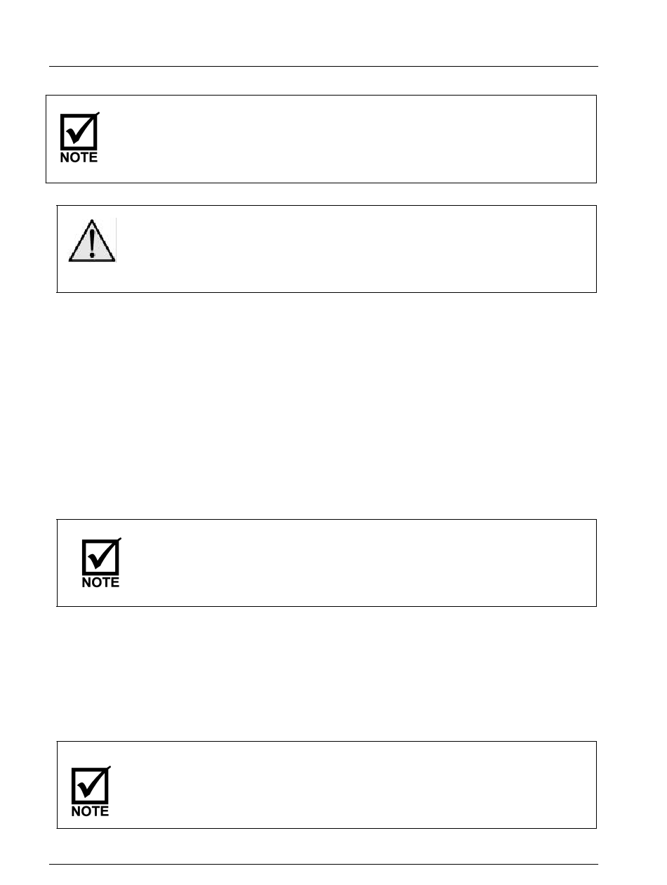The width and height of the screenshot is (667, 885).
Task: Click blank area between second and last notes
Action: click(326, 674)
